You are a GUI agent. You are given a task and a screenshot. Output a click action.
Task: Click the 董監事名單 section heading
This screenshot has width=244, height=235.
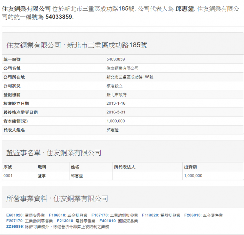pos(54,153)
